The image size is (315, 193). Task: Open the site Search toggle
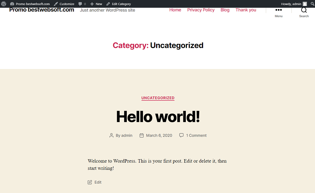(304, 13)
